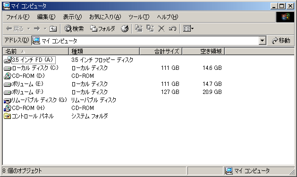Maximize the My Computer window
Viewport: 297px width, 177px height.
[x=282, y=6]
